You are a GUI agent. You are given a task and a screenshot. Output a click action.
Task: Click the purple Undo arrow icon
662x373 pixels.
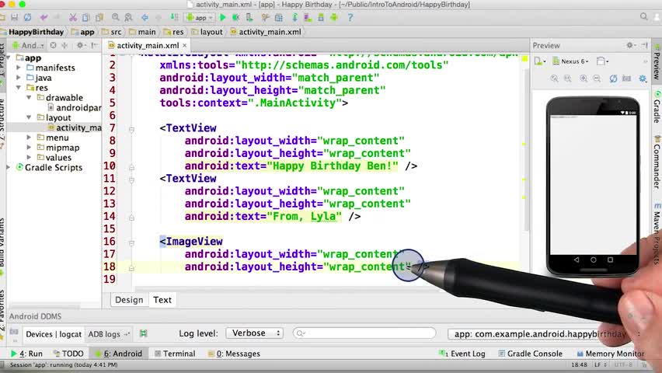coord(44,17)
